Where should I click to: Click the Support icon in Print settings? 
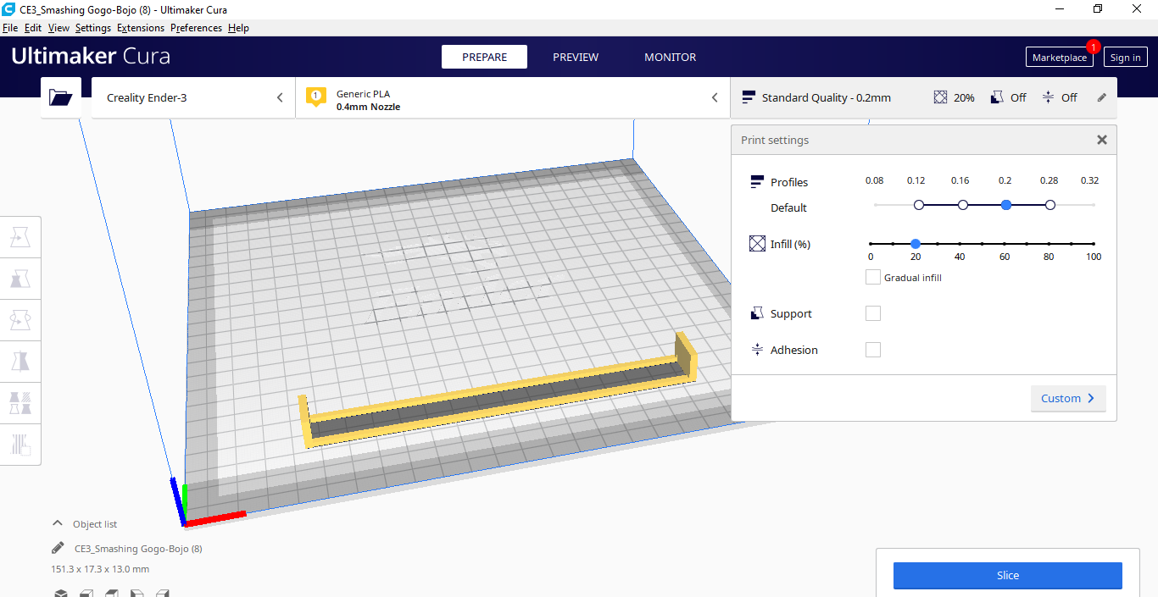(x=757, y=313)
